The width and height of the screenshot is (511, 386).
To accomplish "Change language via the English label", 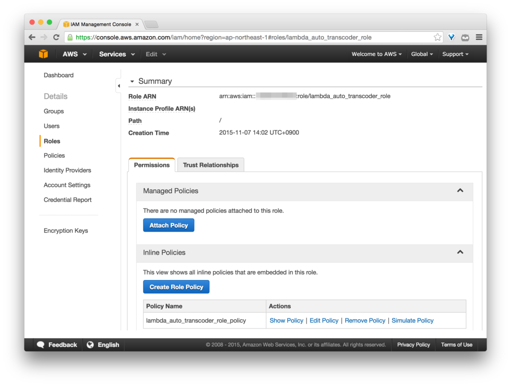I will pos(108,345).
